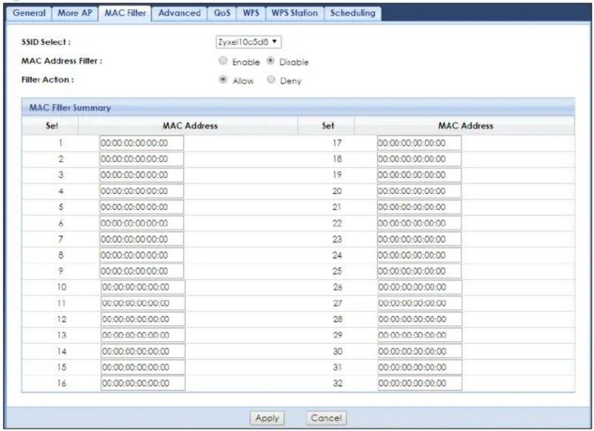Viewport: 594px width, 431px height.
Task: Click the Apply button
Action: (267, 418)
